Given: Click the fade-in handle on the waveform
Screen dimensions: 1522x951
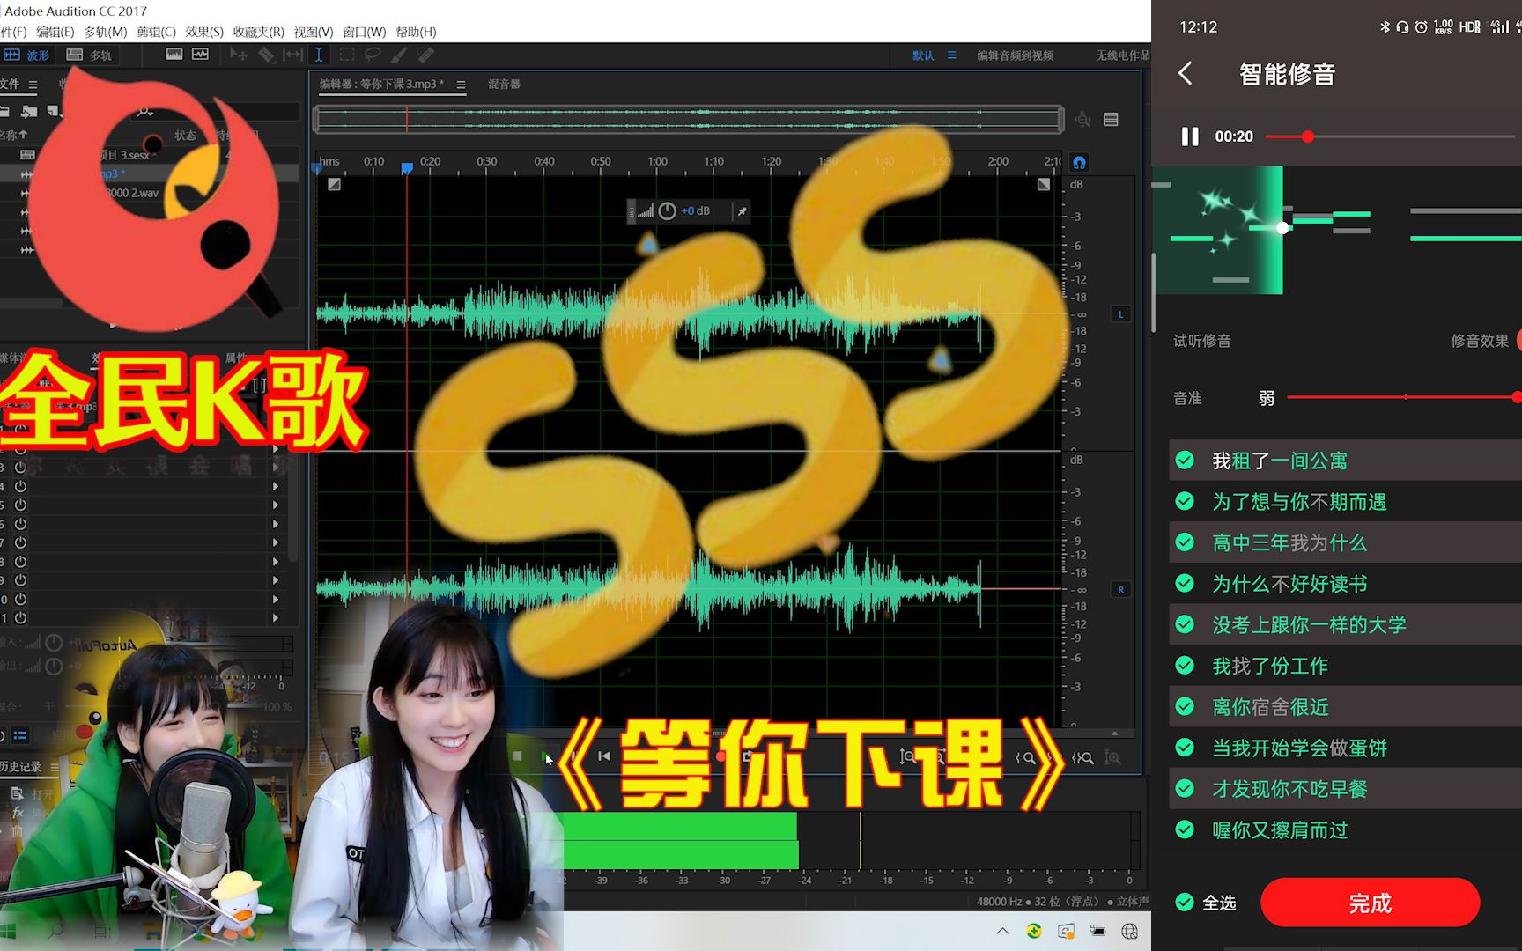Looking at the screenshot, I should 334,184.
